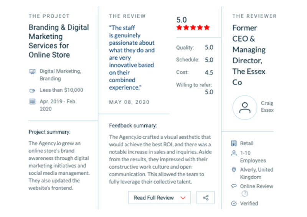Open the Branding & Digital Marketing project title
This screenshot has width=307, height=217.
(59, 41)
